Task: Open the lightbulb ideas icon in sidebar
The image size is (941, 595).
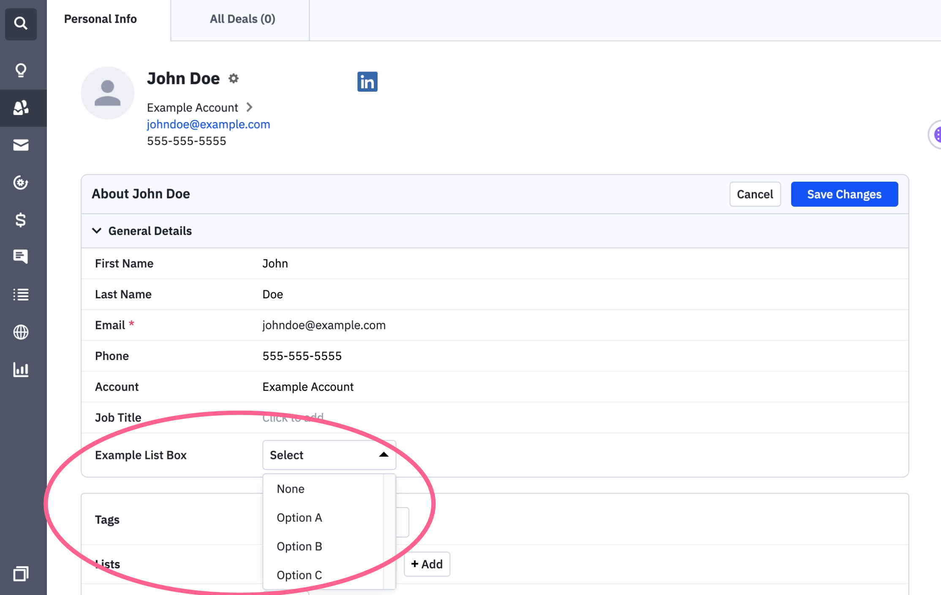Action: pyautogui.click(x=21, y=70)
